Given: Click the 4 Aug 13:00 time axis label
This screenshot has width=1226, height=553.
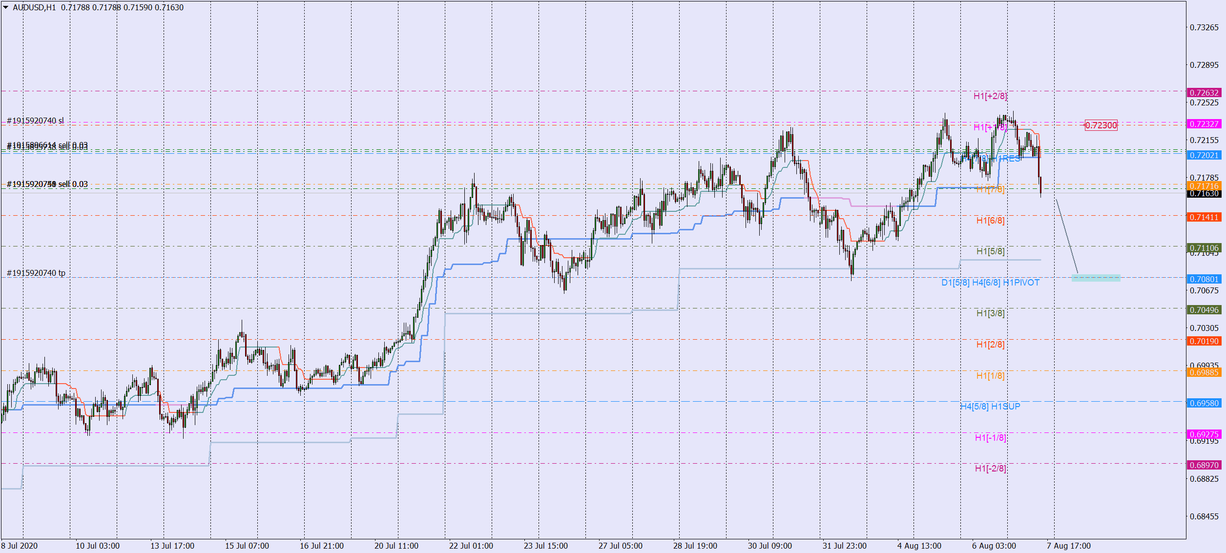Looking at the screenshot, I should click(919, 546).
